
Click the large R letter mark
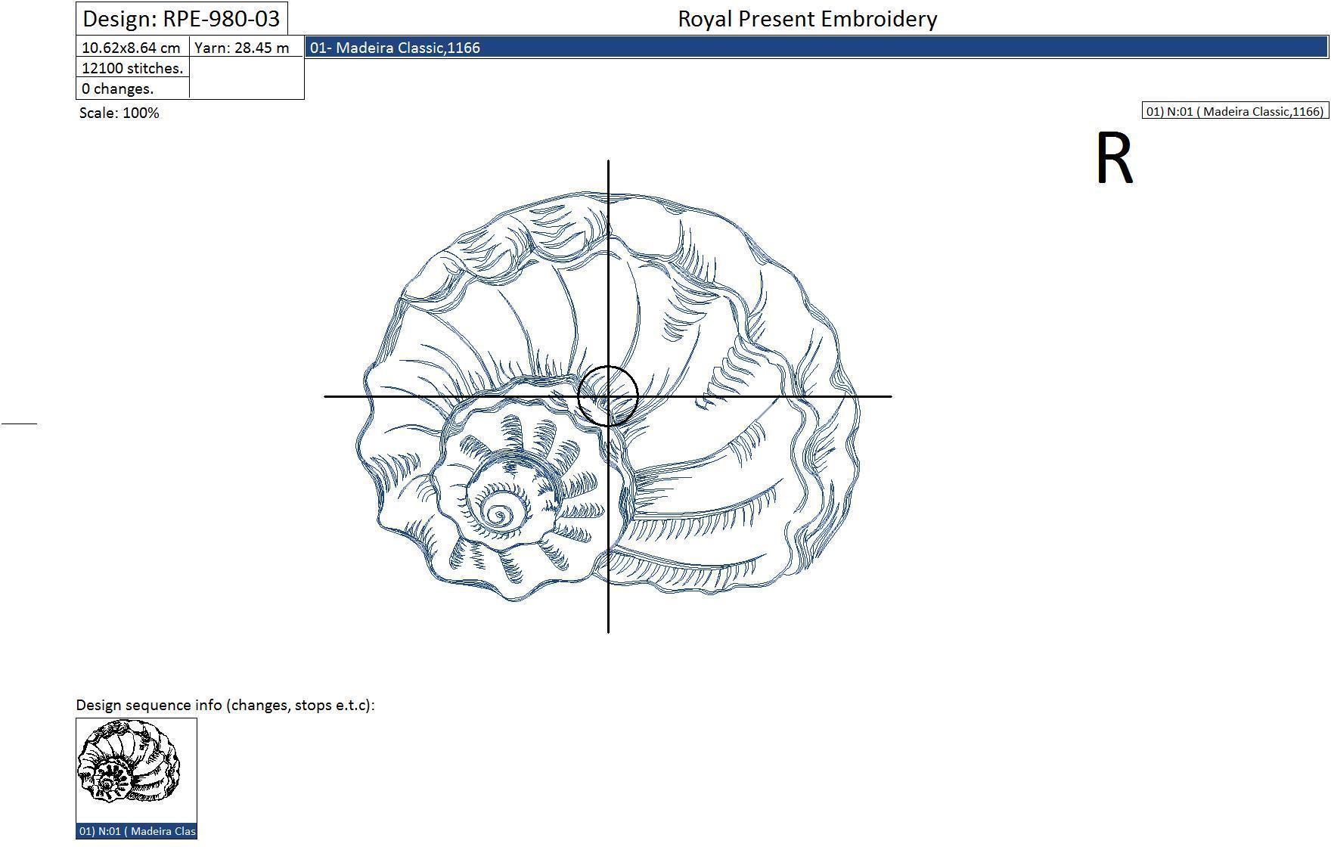point(1115,158)
